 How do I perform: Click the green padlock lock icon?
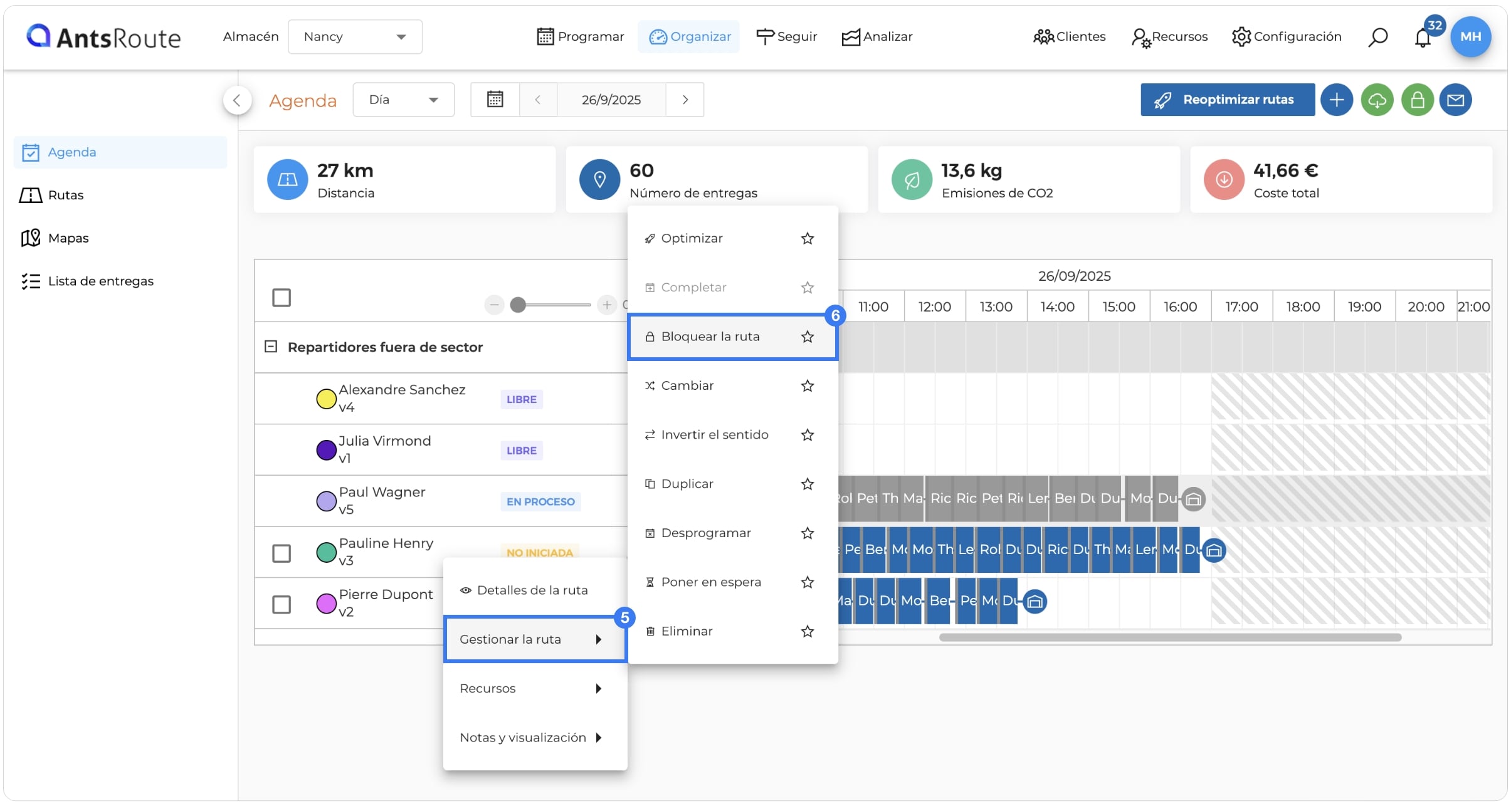[1418, 100]
